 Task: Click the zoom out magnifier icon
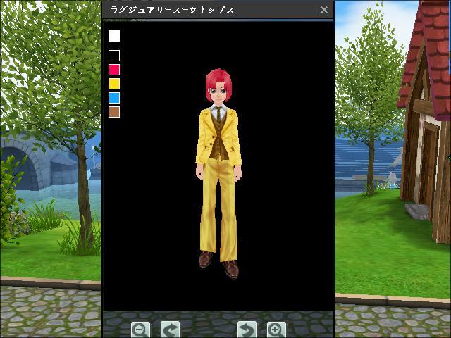pos(141,329)
